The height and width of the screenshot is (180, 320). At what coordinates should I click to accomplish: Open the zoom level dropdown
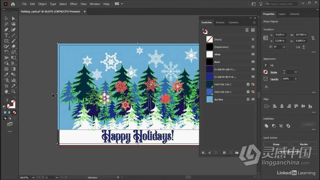[33, 178]
